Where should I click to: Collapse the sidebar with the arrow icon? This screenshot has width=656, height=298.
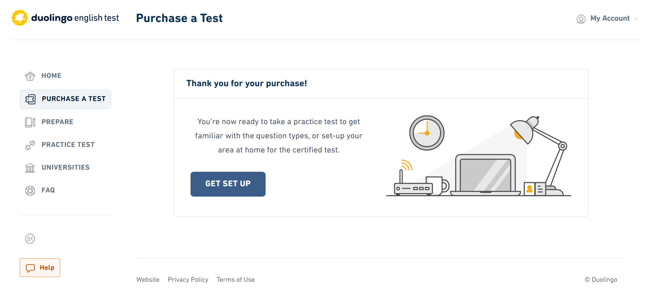click(30, 239)
